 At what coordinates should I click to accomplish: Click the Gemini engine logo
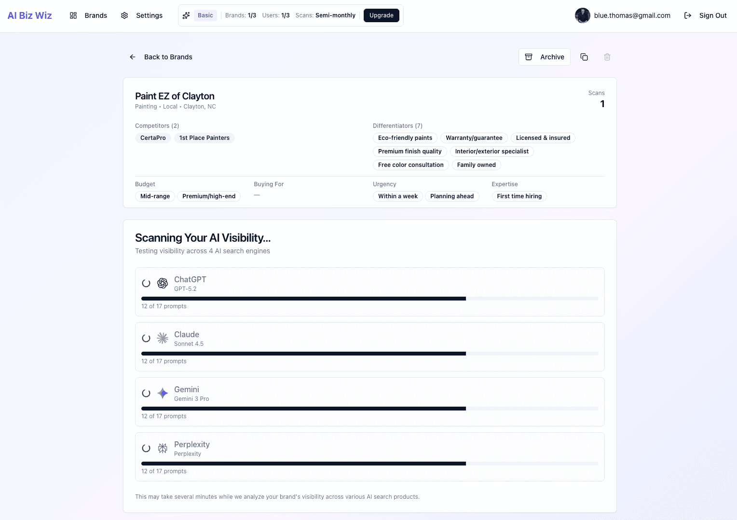pos(163,393)
